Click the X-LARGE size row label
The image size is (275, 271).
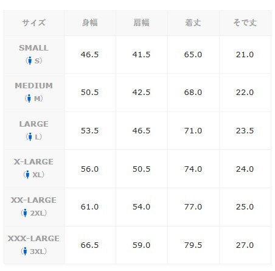pos(33,162)
